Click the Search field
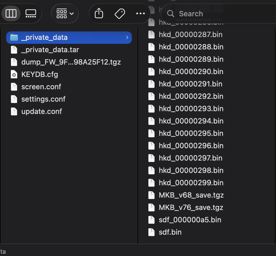This screenshot has height=256, width=276. coord(218,13)
